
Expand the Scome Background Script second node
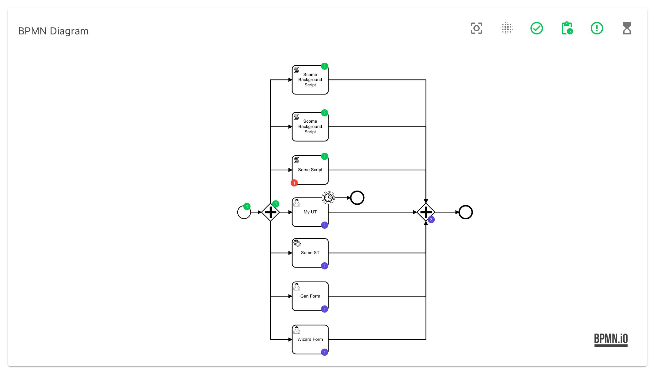click(310, 126)
